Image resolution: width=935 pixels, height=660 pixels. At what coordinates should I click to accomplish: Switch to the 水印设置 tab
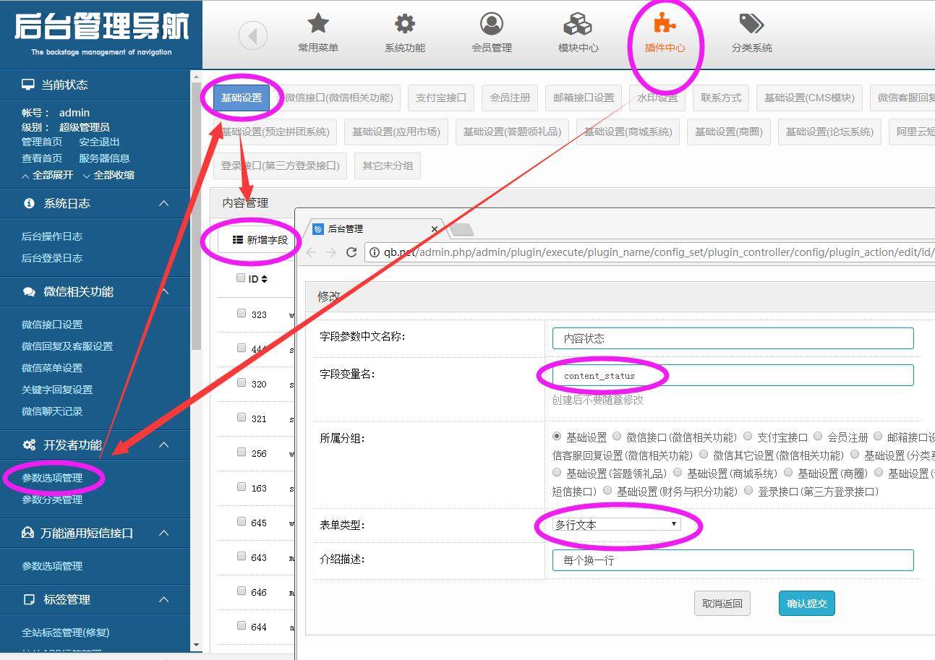pos(657,98)
